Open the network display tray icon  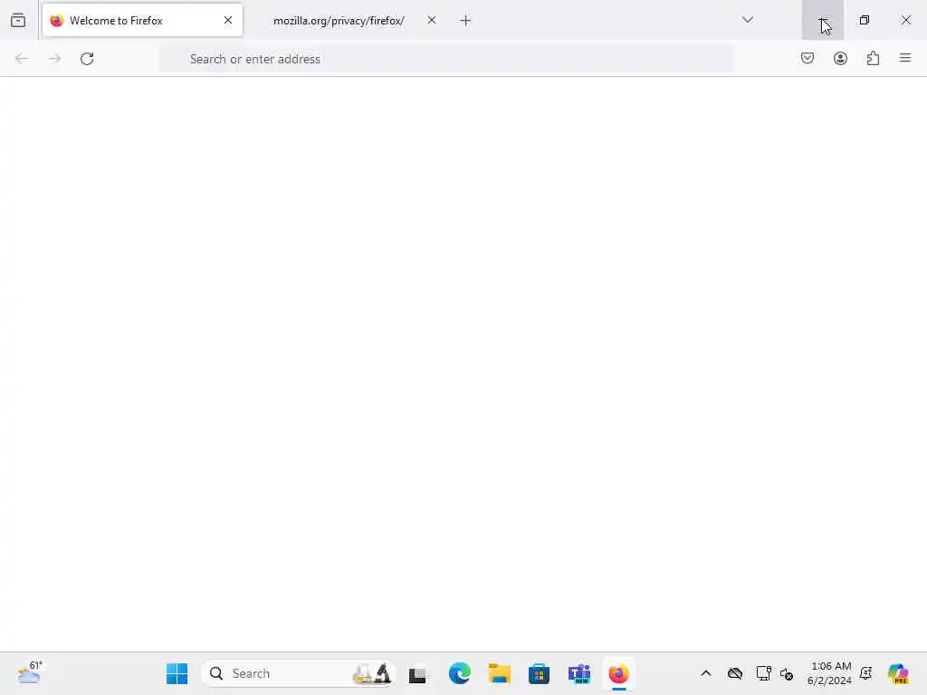coord(763,673)
